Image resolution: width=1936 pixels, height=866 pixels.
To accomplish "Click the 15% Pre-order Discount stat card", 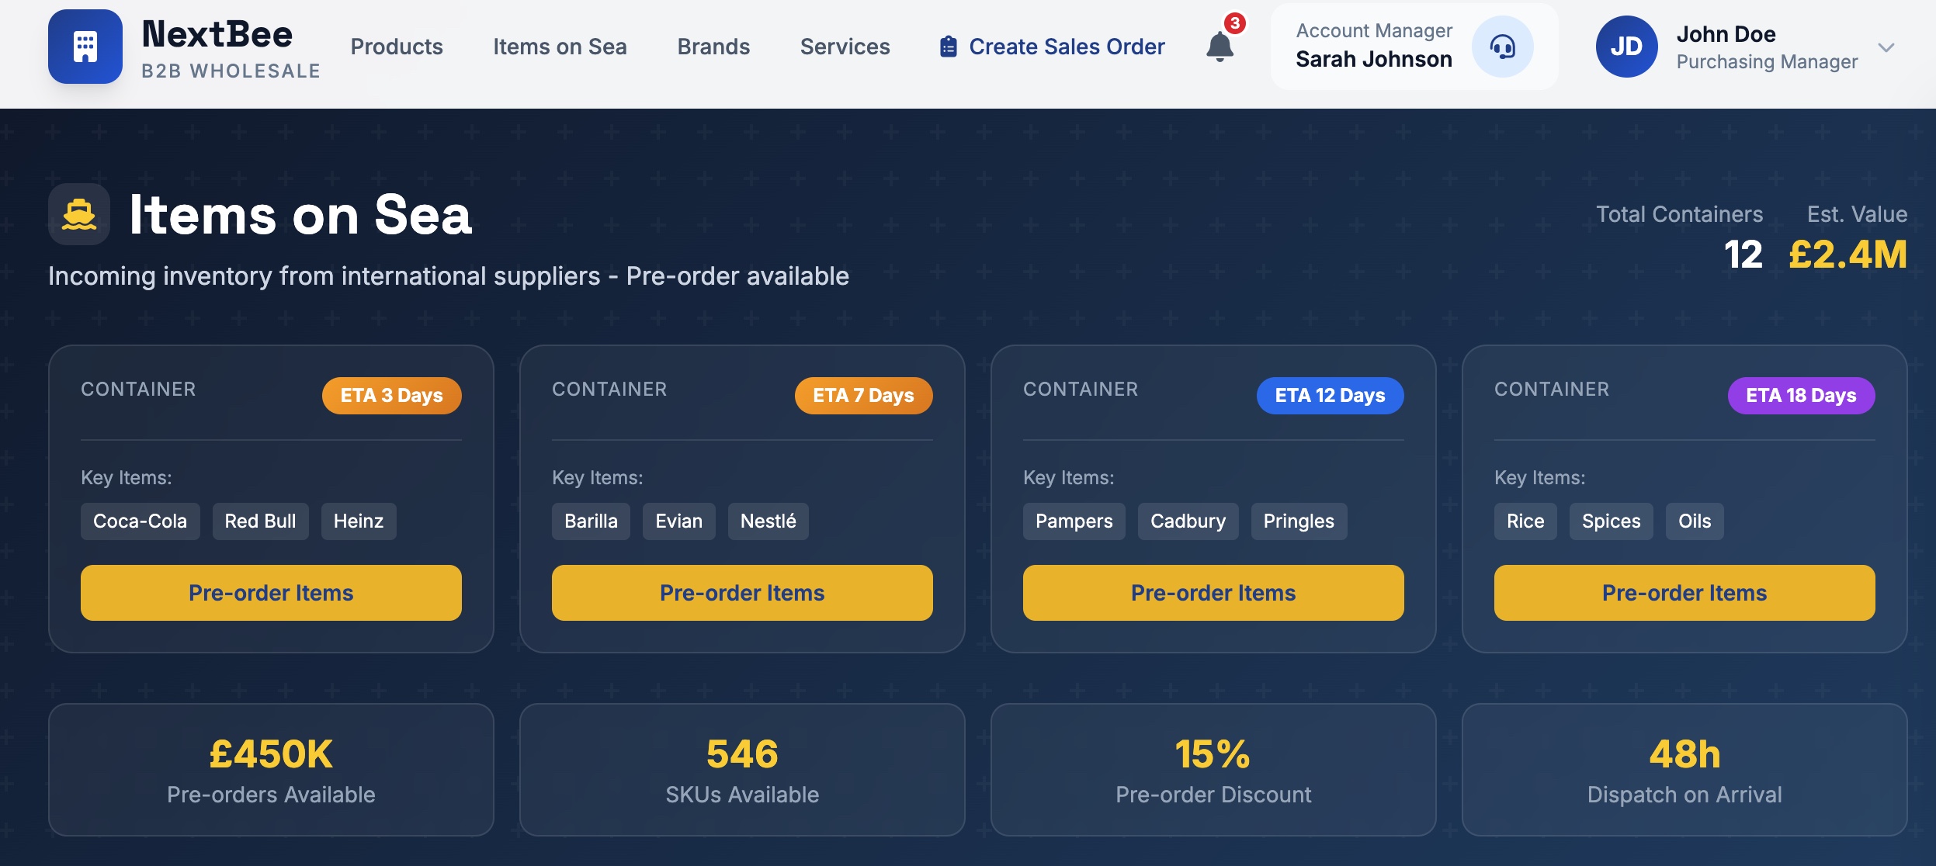I will 1213,770.
